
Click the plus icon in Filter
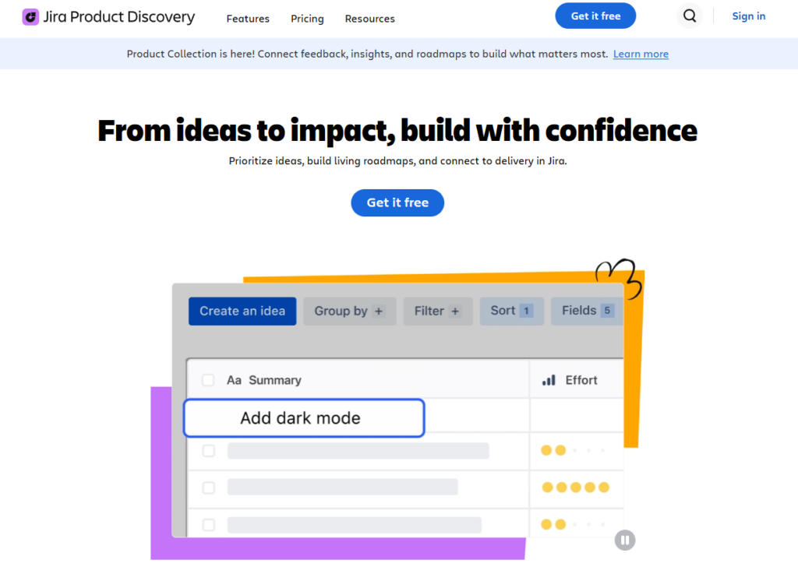(x=455, y=311)
